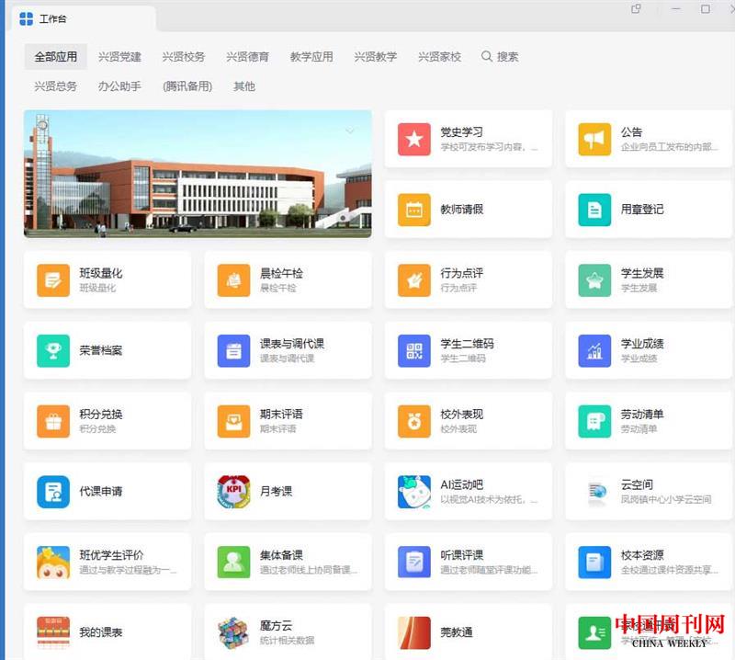This screenshot has height=660, width=735.
Task: View 学业成绩 academic results app
Action: click(x=648, y=350)
